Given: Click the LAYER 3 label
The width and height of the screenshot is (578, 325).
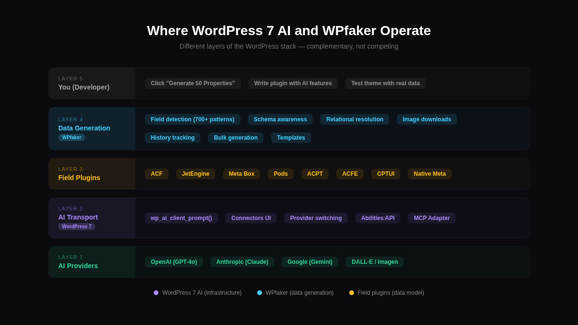Looking at the screenshot, I should coord(71,169).
